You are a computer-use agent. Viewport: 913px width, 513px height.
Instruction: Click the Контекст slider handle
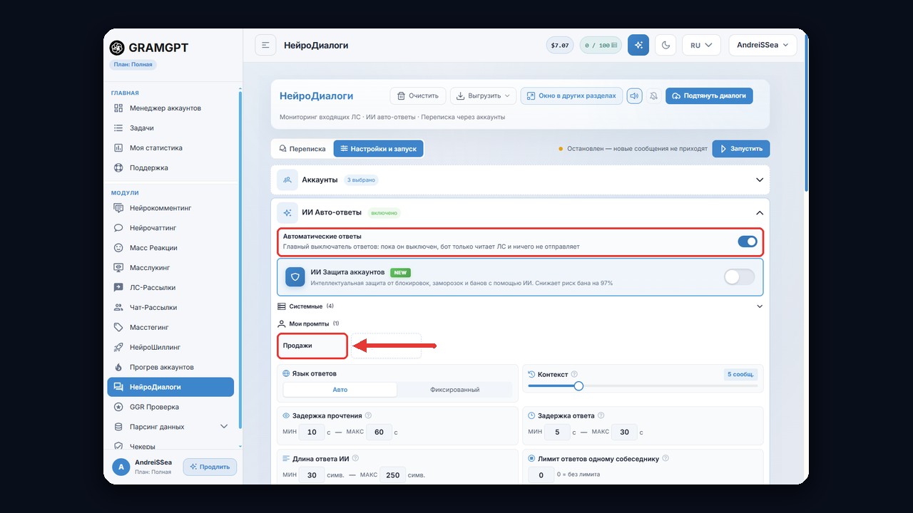click(x=578, y=385)
